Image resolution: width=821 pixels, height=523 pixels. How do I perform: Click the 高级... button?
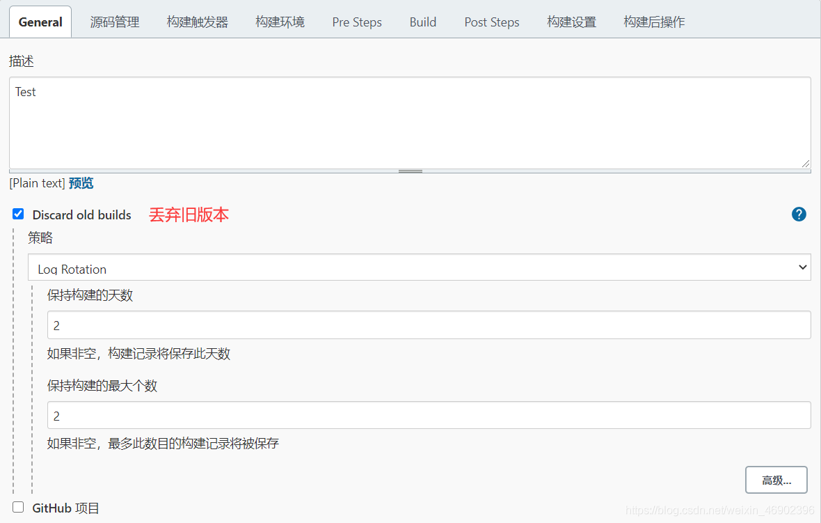coord(776,480)
